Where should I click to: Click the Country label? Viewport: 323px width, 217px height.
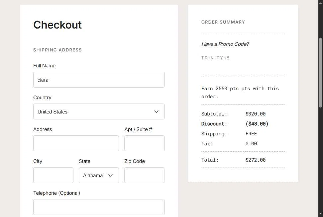[x=42, y=98]
